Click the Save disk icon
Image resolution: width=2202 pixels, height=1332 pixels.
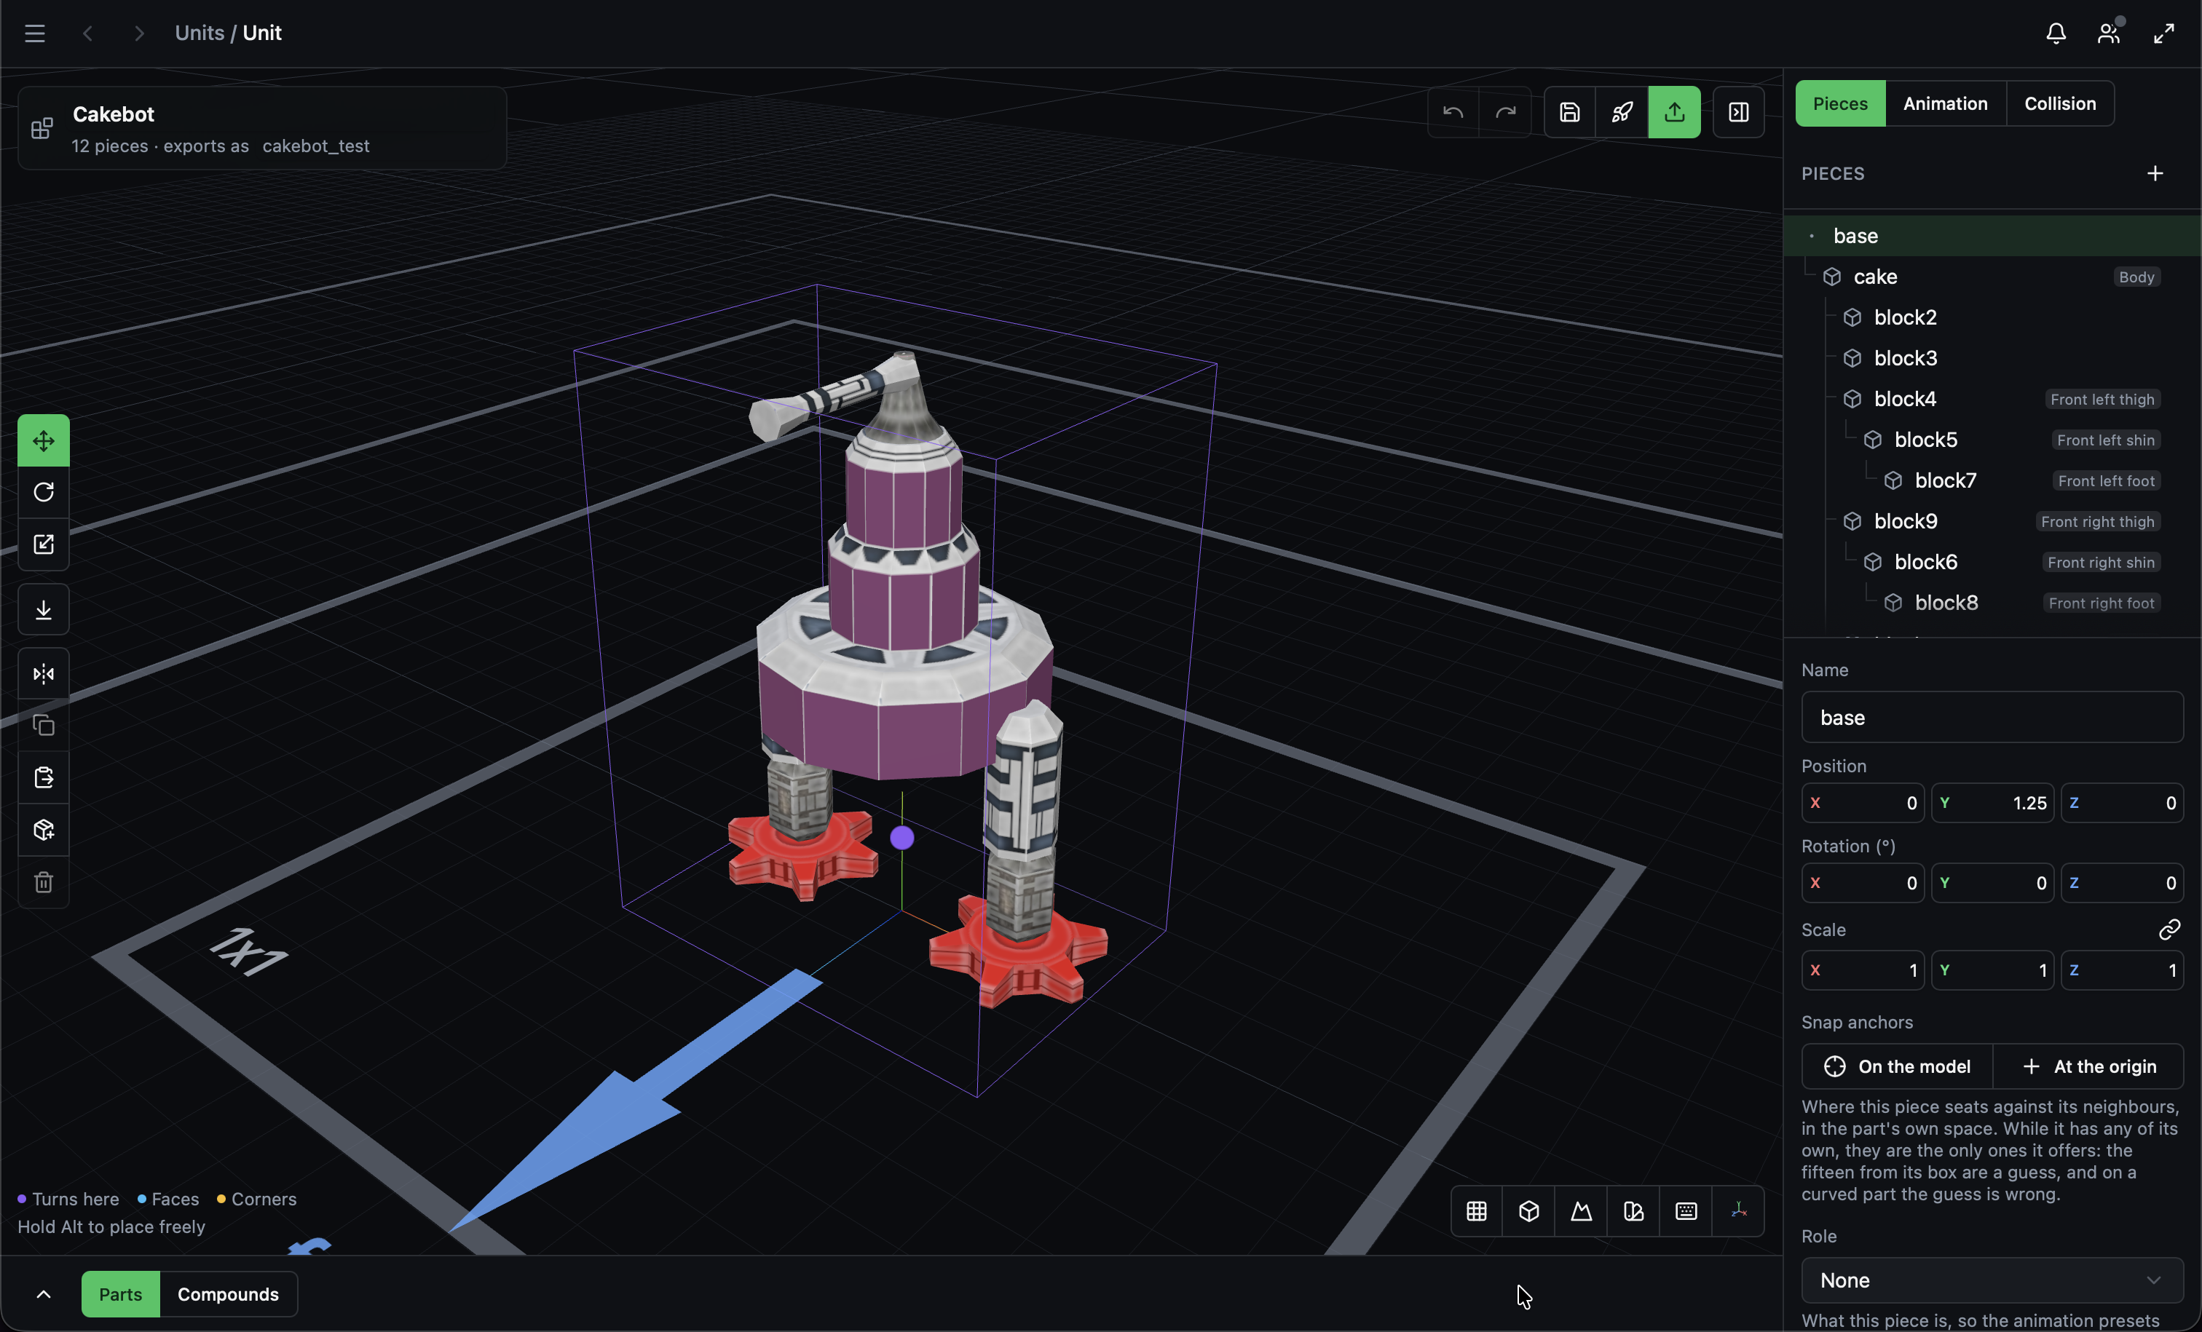[x=1570, y=111]
